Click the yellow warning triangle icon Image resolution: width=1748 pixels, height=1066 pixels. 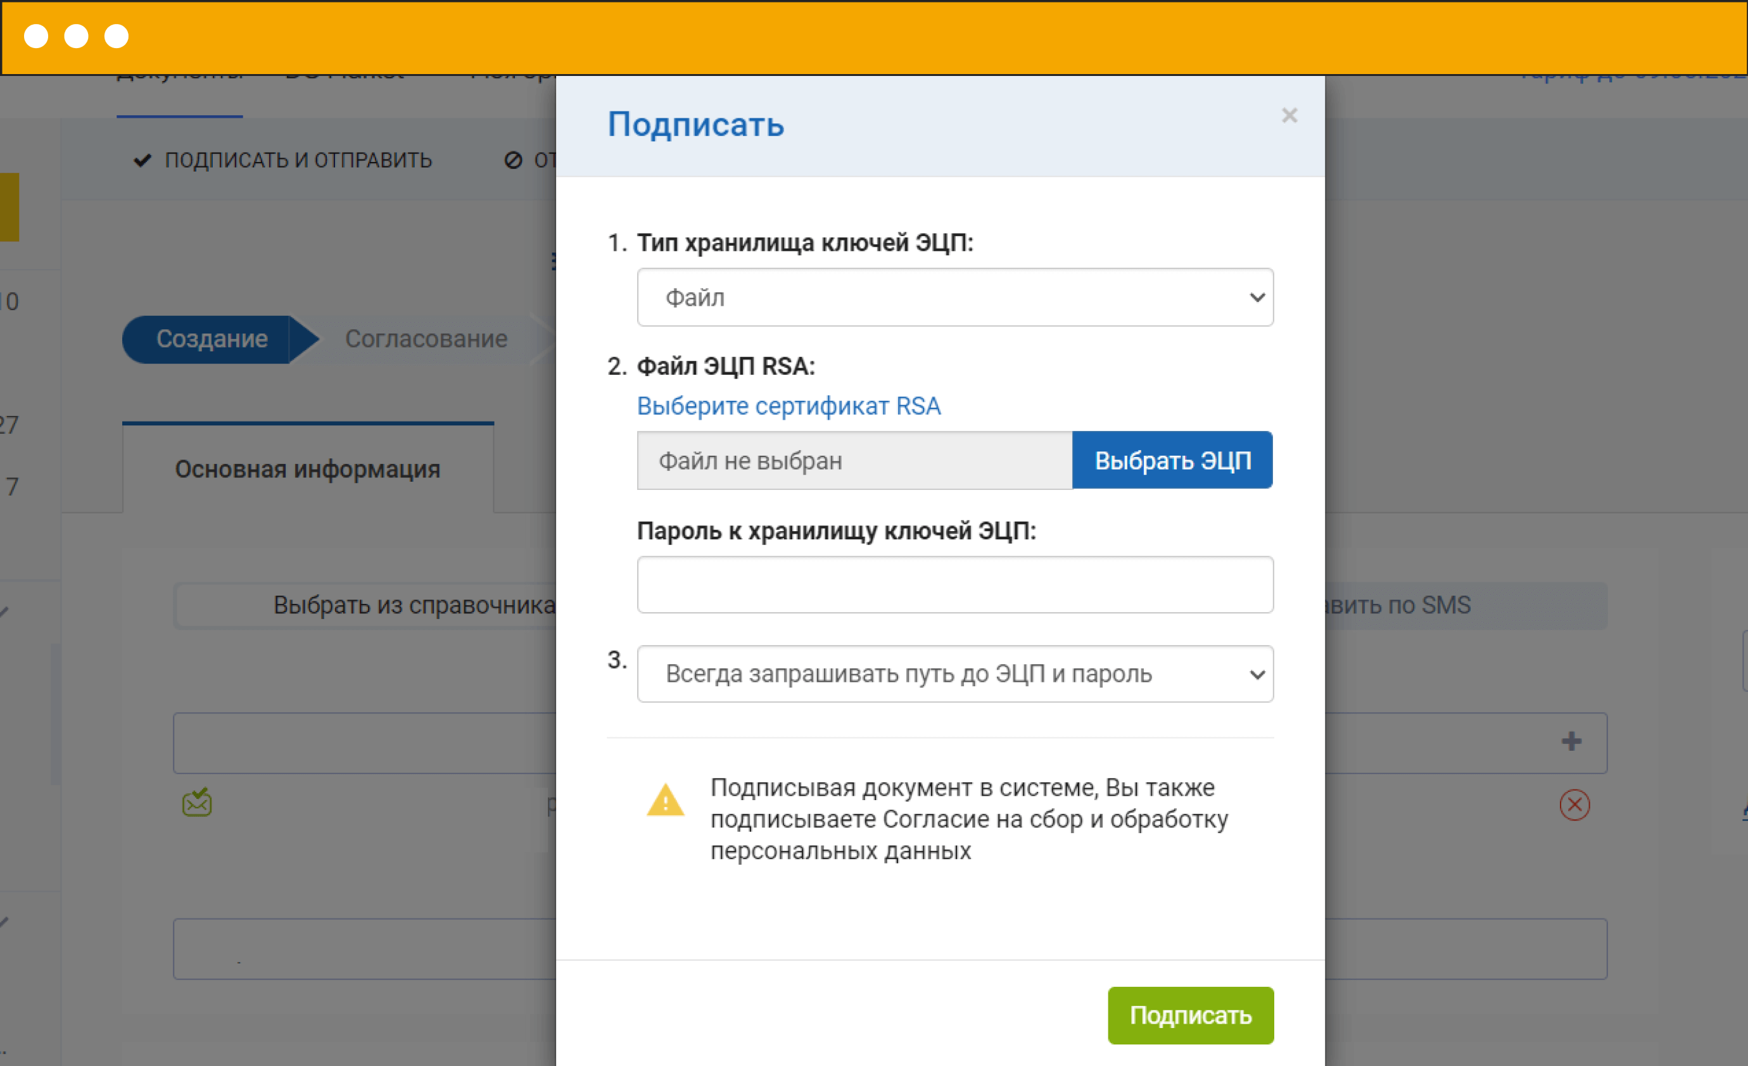pos(665,801)
